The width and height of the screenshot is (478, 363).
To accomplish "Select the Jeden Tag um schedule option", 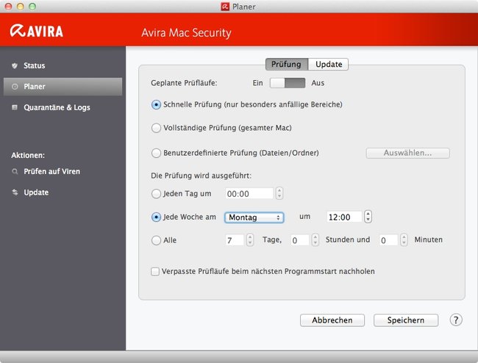I will (156, 194).
